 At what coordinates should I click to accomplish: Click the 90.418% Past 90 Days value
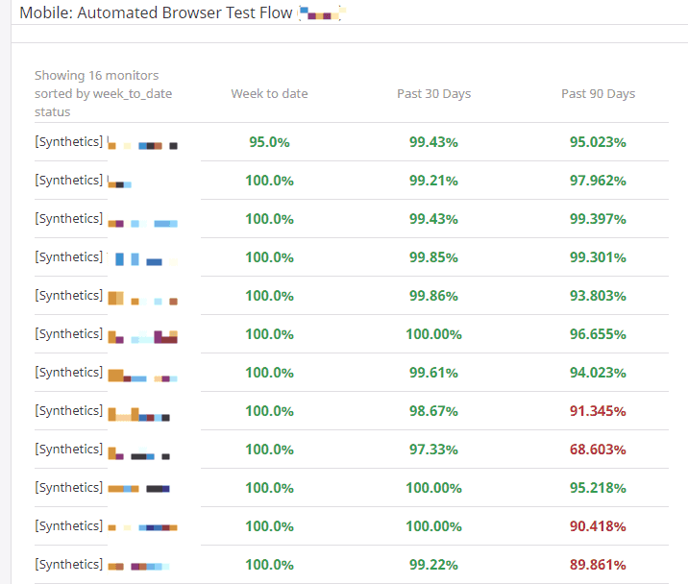(598, 526)
